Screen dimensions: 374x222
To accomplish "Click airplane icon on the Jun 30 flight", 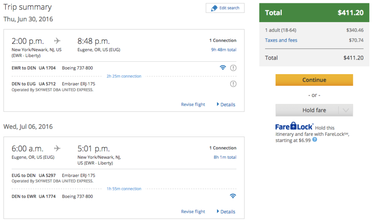I will 57,41.
